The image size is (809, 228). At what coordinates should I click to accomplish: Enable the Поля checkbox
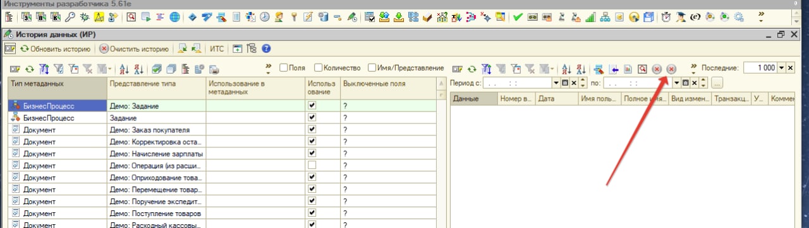coord(284,67)
